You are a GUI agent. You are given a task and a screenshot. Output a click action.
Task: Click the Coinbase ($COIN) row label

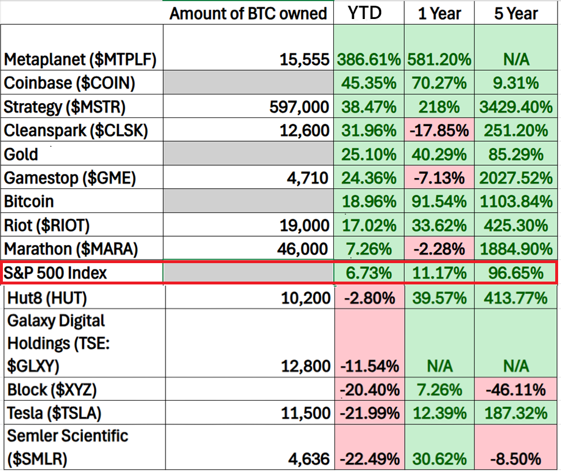click(x=69, y=83)
